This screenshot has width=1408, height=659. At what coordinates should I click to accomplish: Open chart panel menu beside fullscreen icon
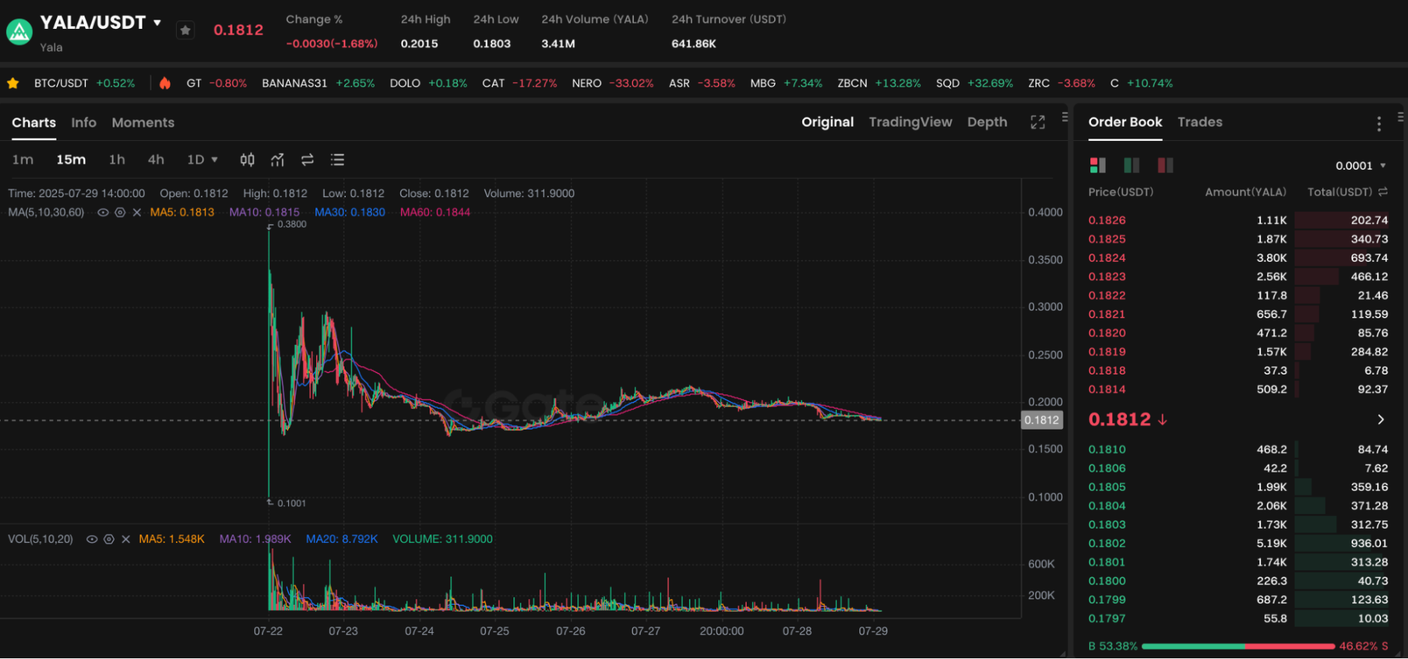pos(1065,117)
